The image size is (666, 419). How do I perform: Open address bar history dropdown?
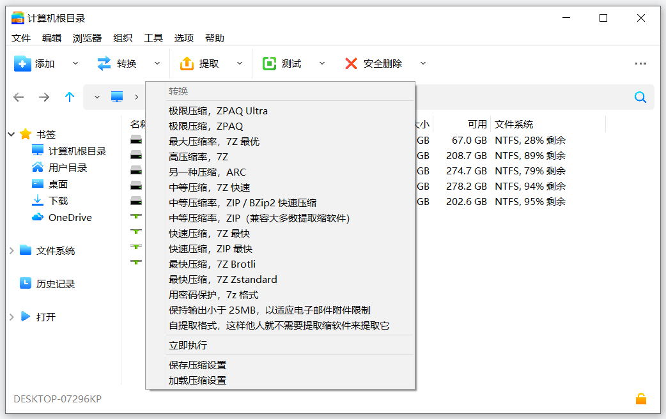point(97,97)
